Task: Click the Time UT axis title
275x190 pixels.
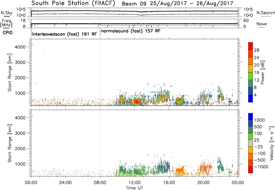Action: coord(134,188)
